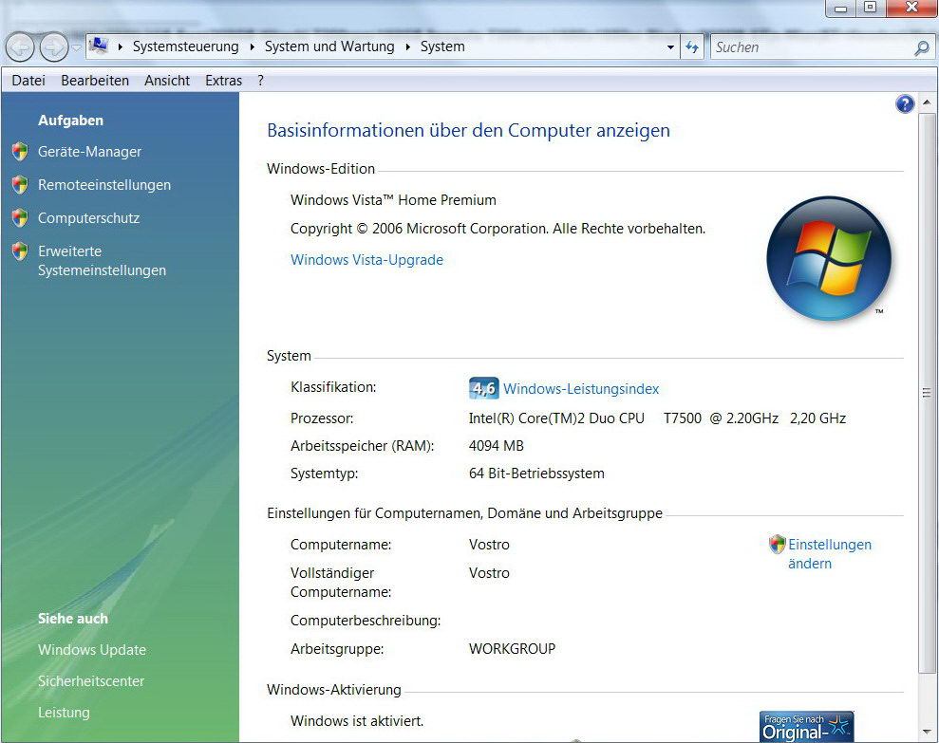Click the Systemtyp: label
The width and height of the screenshot is (939, 743).
click(325, 474)
